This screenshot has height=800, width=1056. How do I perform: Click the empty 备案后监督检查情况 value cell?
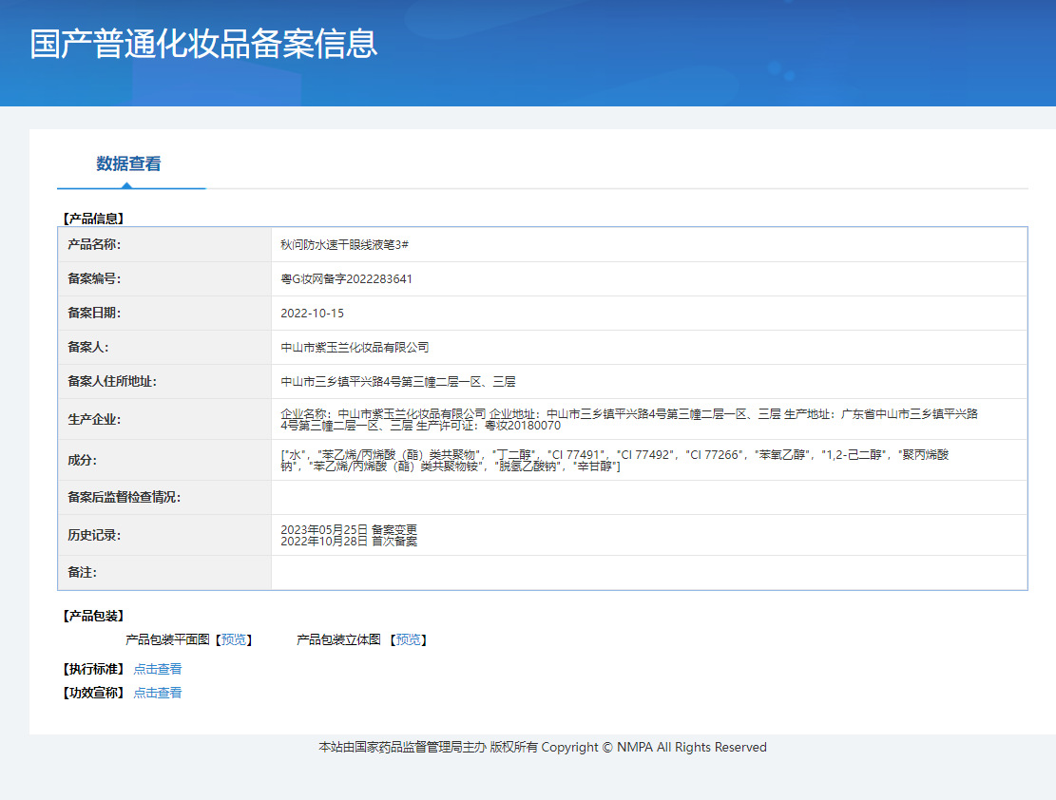pyautogui.click(x=648, y=498)
